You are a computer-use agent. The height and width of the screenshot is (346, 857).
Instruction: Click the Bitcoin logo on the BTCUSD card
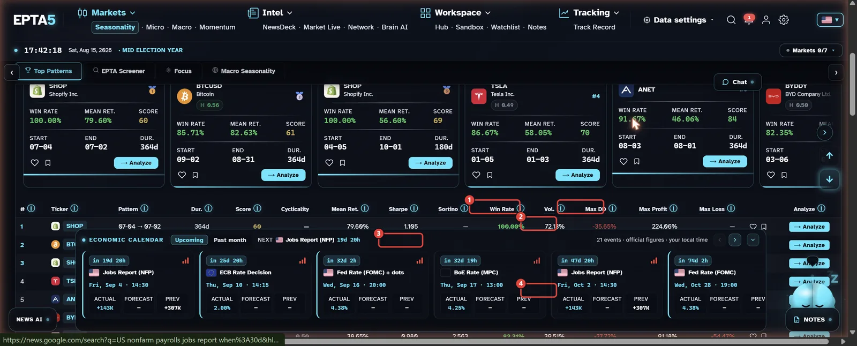(184, 96)
